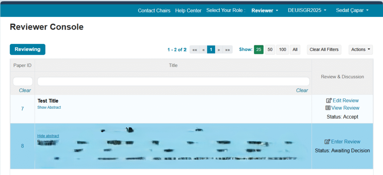
Task: Click the Clear All Filters button
Action: pos(324,49)
